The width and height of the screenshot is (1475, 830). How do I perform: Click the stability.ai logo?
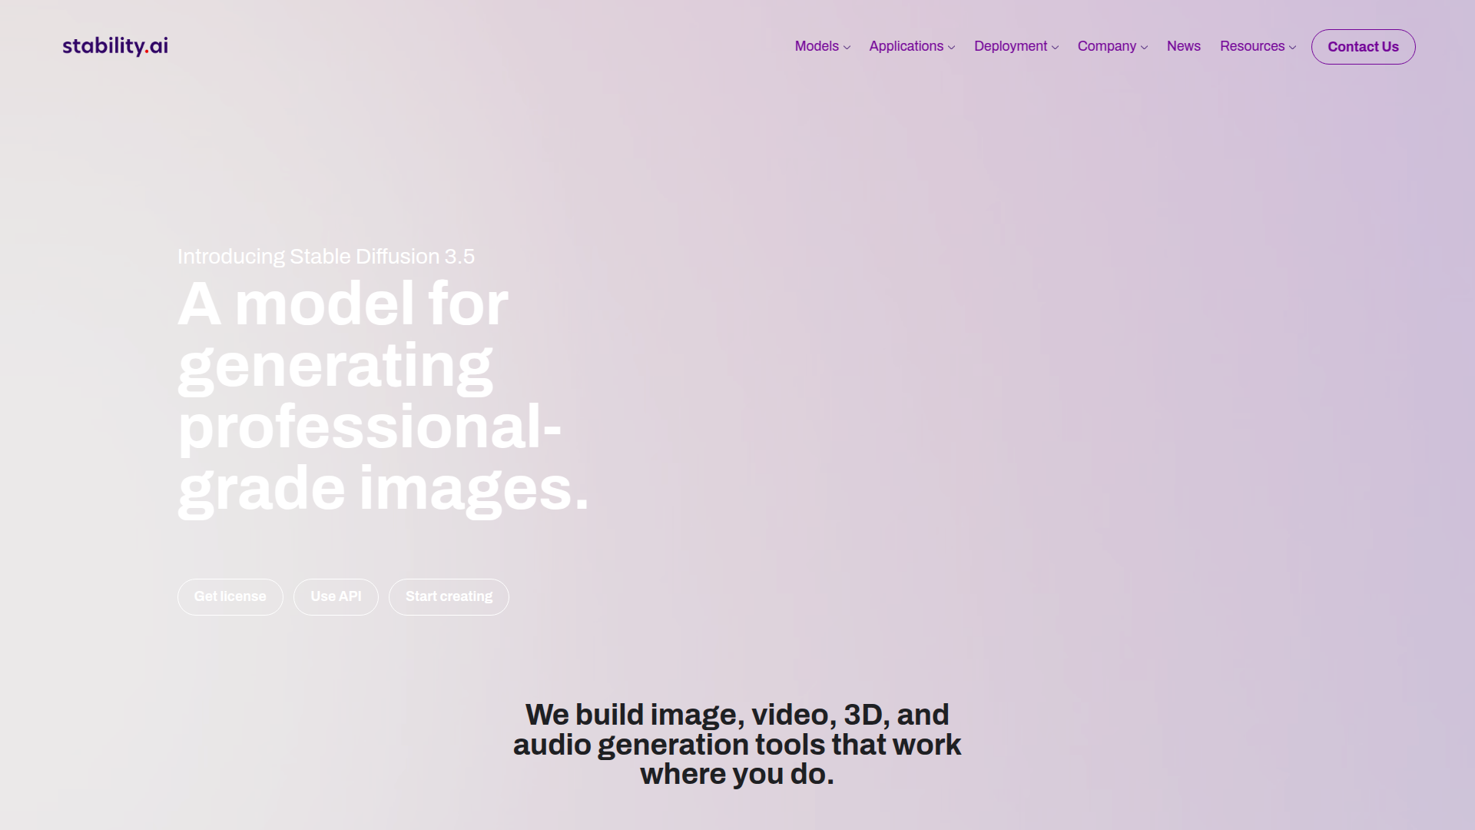115,46
